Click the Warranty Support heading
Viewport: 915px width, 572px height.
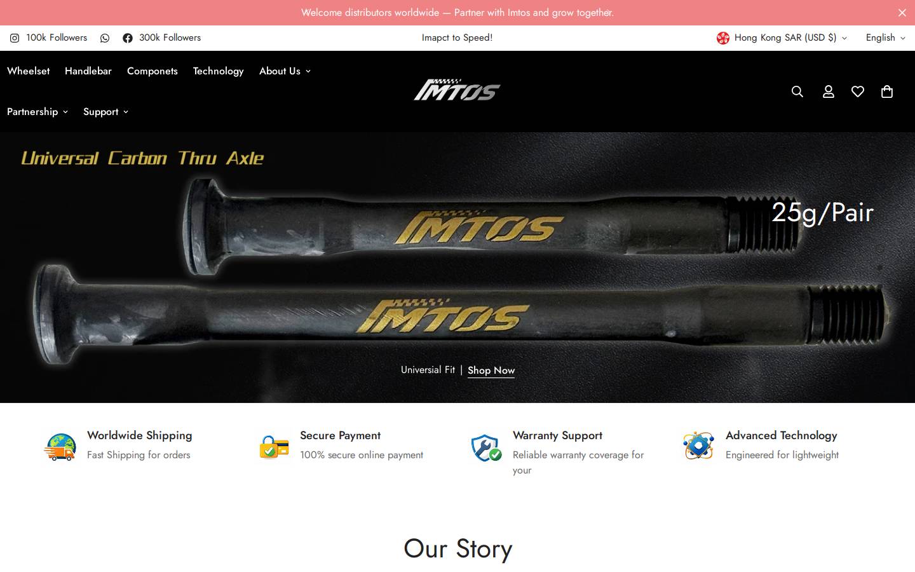pyautogui.click(x=557, y=435)
